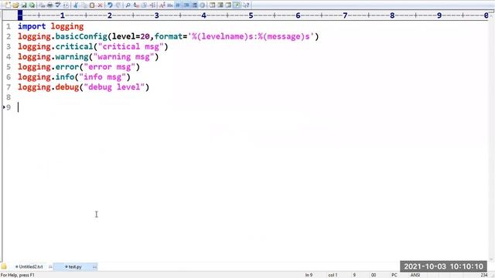The height and width of the screenshot is (278, 495).
Task: Toggle the highlighted Word Wrap toolbar button
Action: [178, 5]
